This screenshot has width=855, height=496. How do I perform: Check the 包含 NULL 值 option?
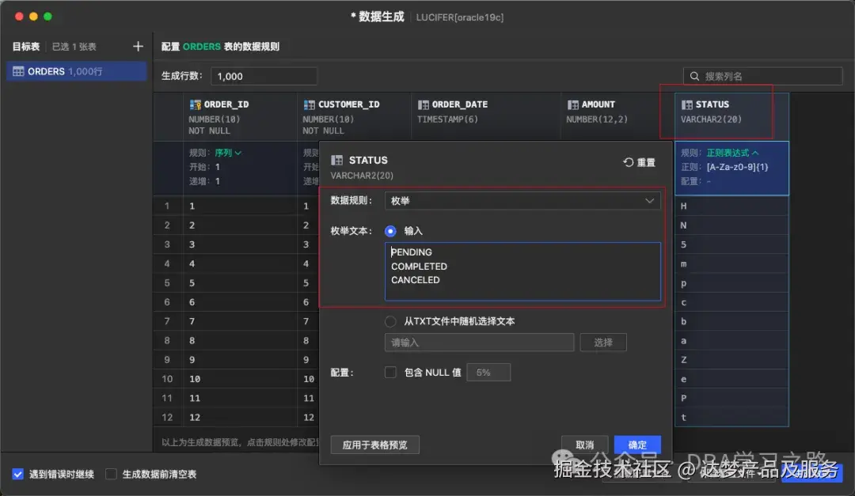point(390,372)
